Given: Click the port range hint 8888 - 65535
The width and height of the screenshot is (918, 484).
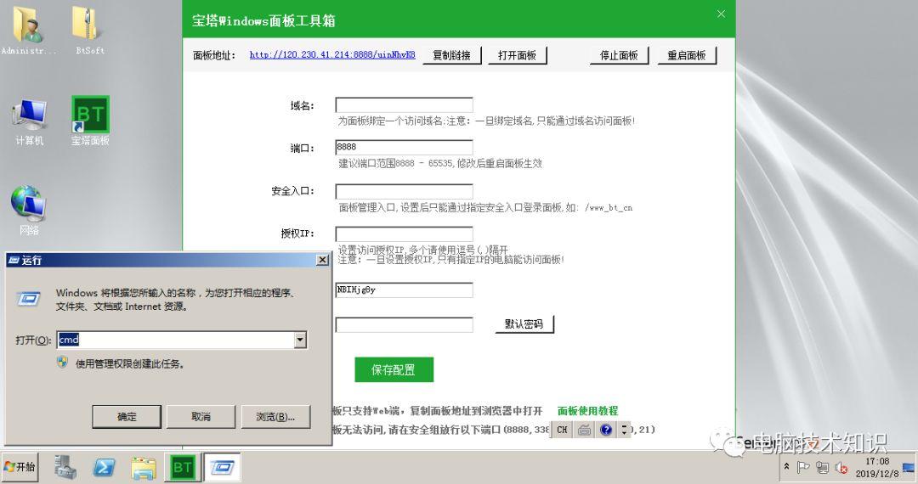Looking at the screenshot, I should coord(440,163).
